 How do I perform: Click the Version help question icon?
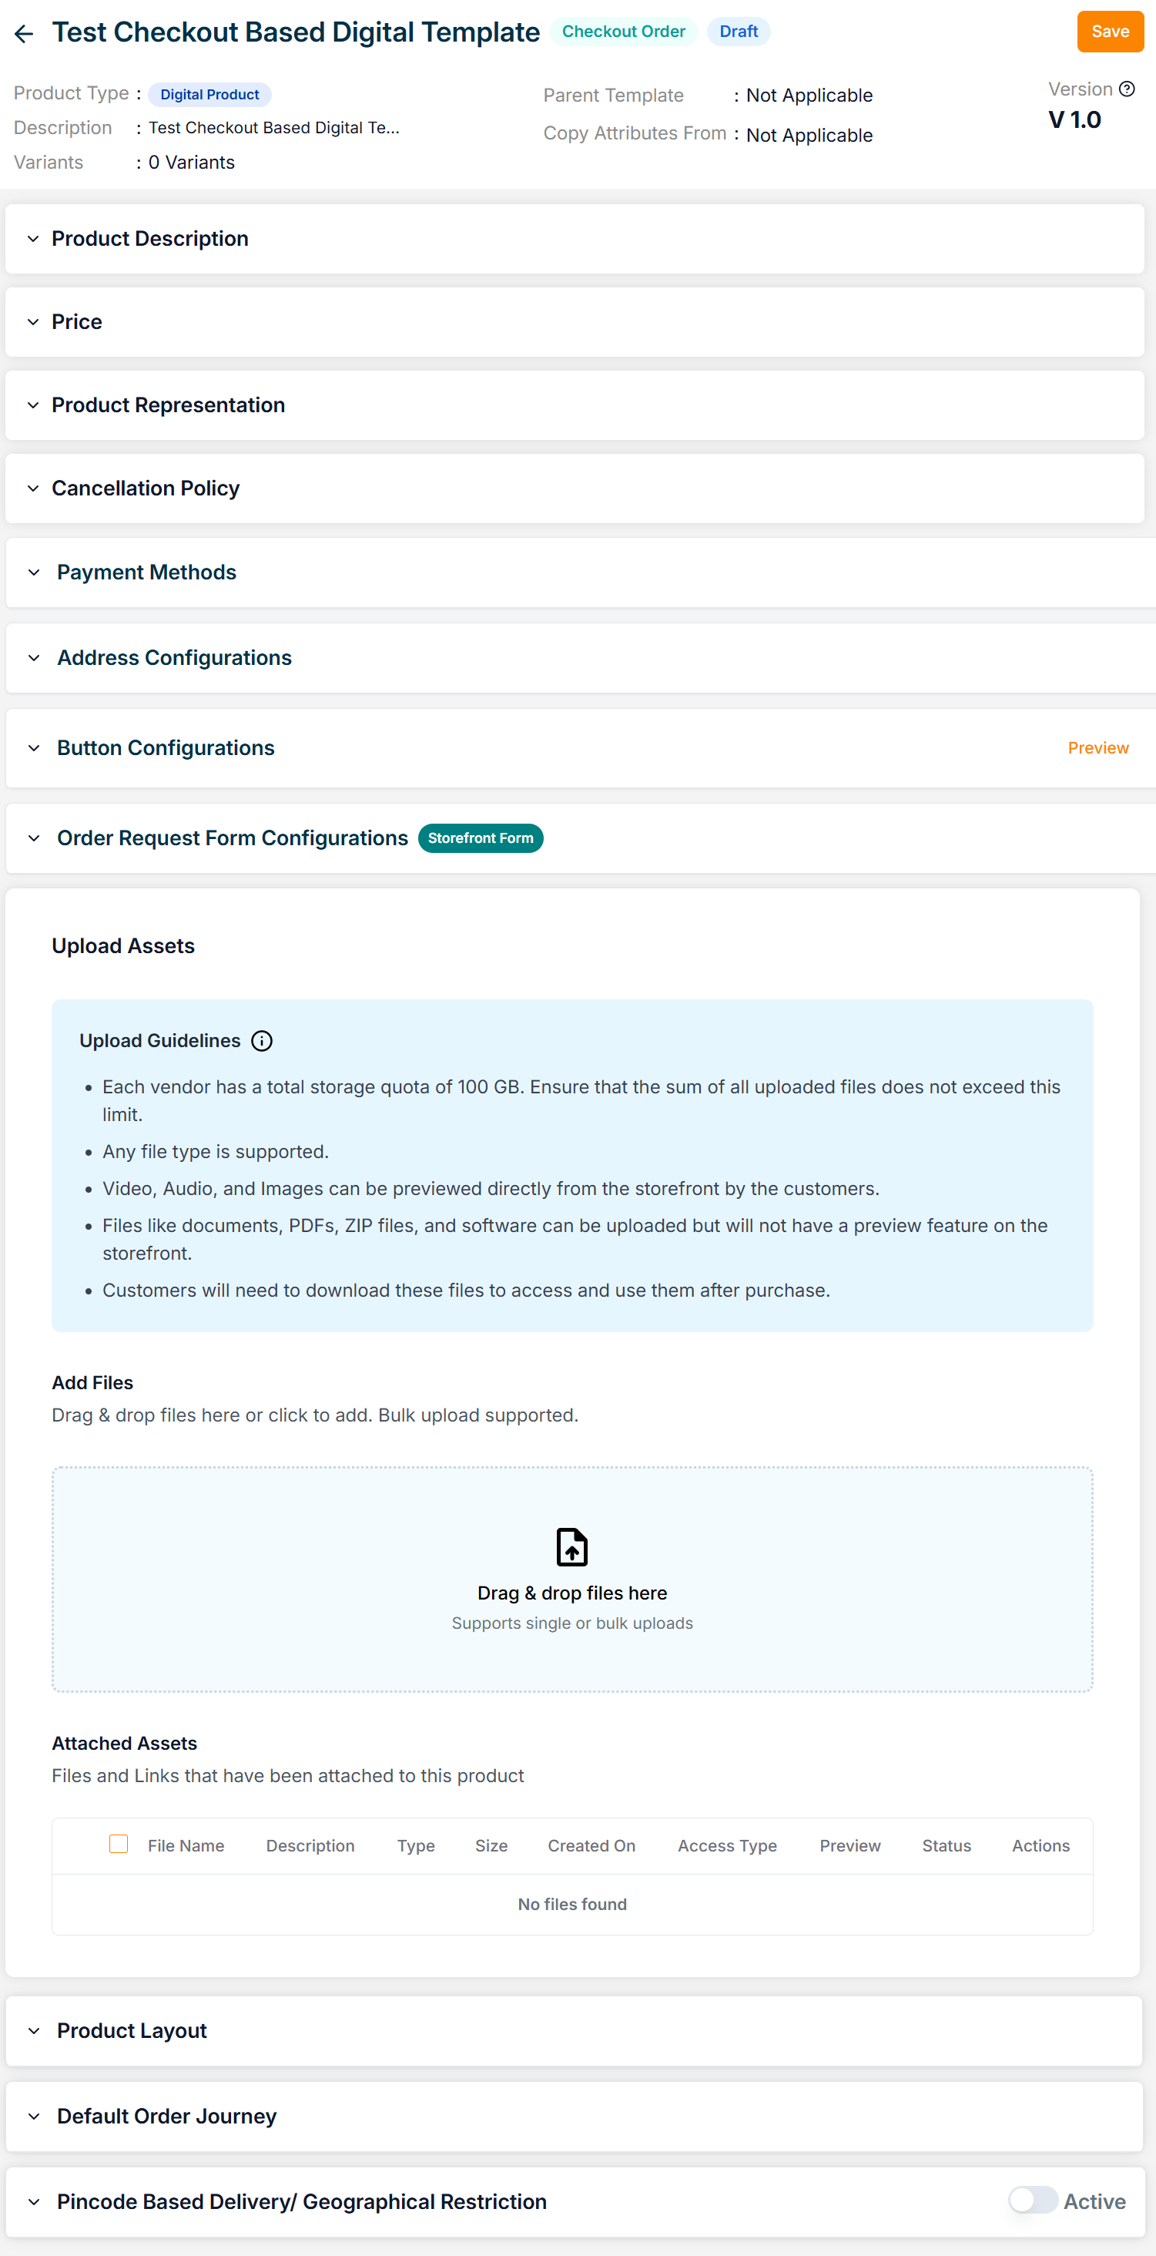(1128, 89)
